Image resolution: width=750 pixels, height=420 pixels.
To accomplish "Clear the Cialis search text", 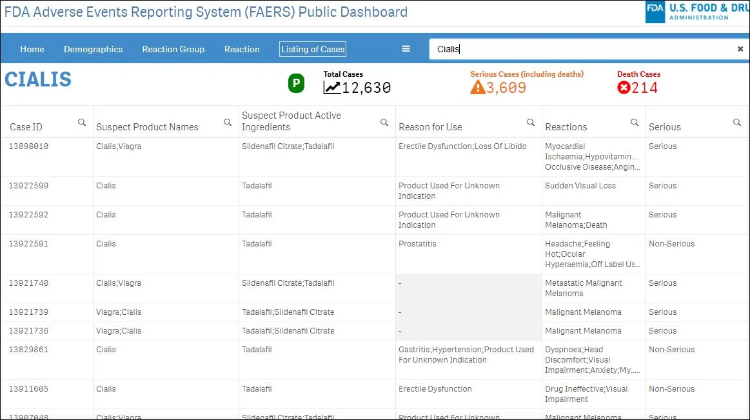I will (x=740, y=49).
